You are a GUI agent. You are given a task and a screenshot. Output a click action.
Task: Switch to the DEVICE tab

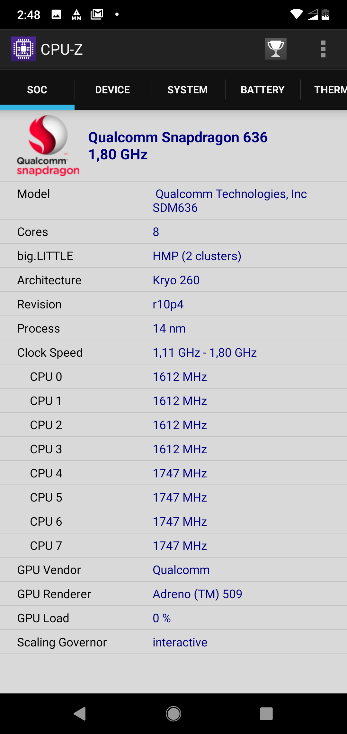pos(112,90)
